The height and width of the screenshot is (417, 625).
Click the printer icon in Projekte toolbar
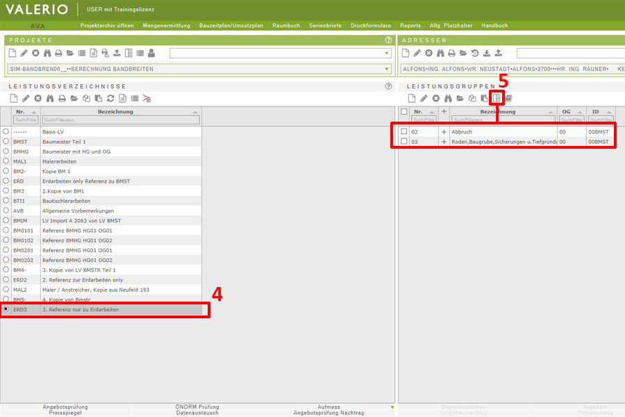click(x=59, y=53)
